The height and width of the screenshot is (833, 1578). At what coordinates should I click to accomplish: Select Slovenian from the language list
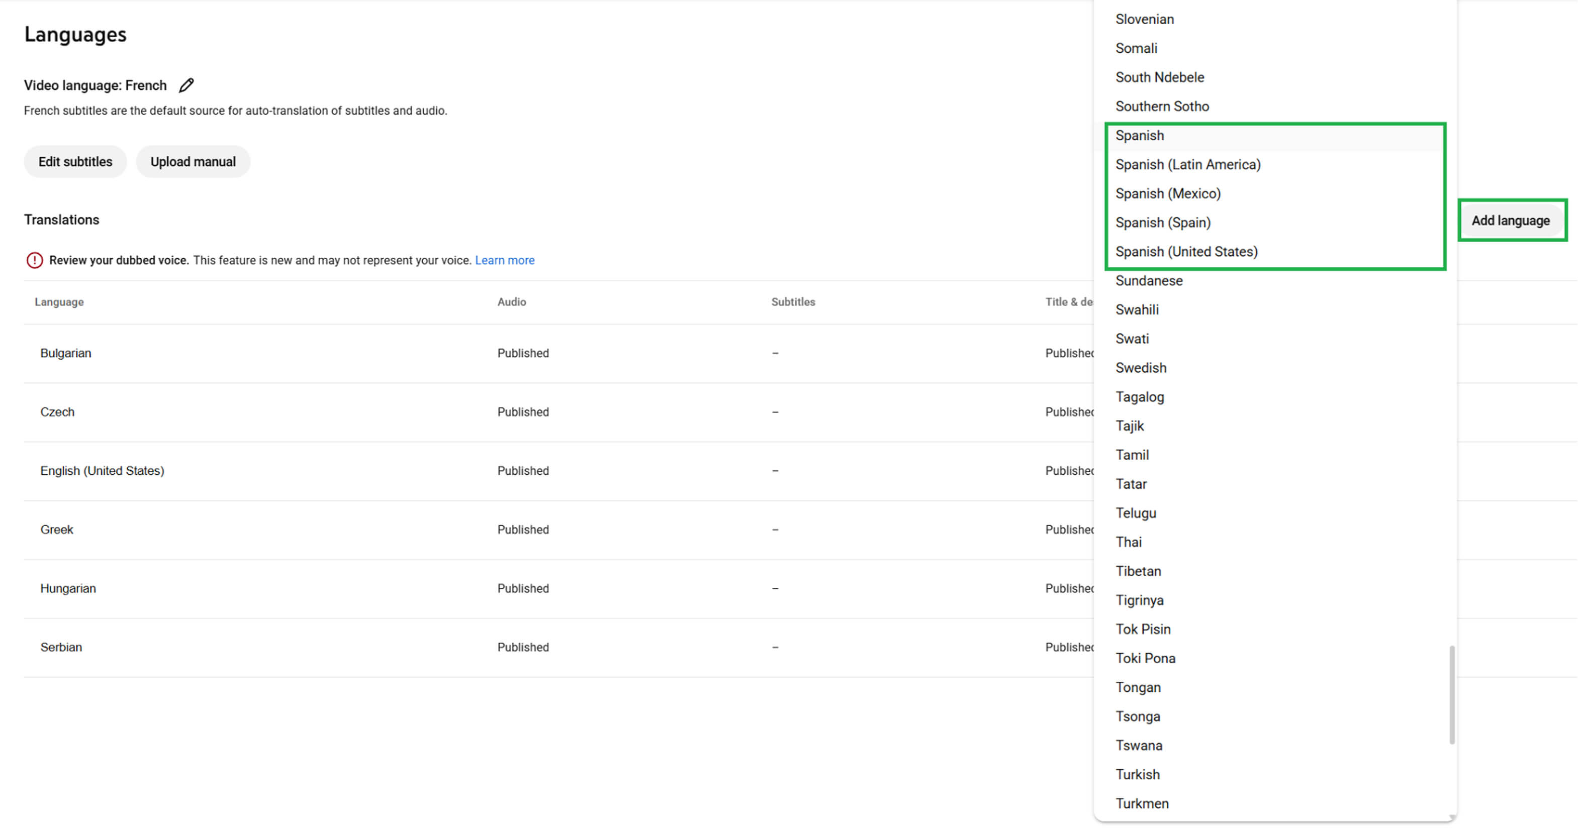click(x=1275, y=19)
